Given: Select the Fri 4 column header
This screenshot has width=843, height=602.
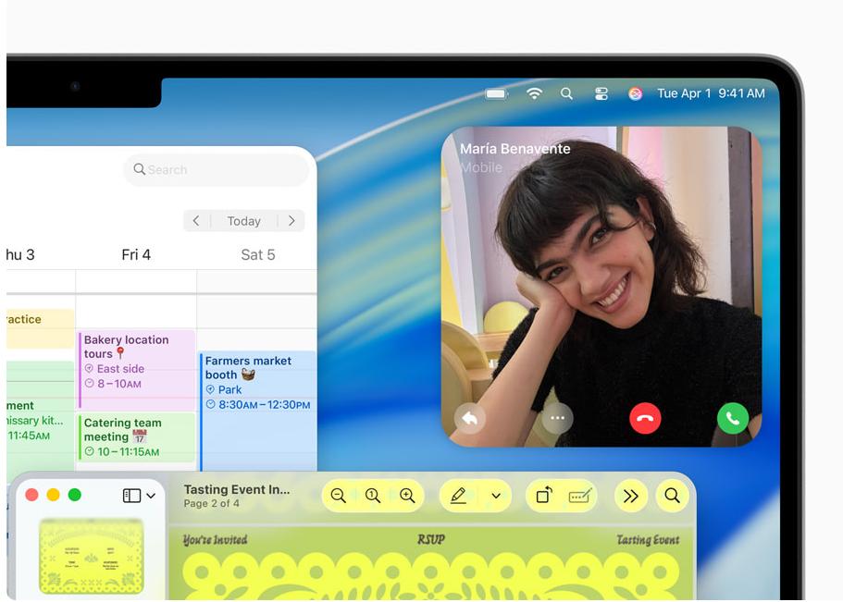Looking at the screenshot, I should point(136,254).
